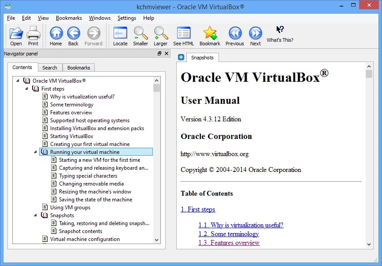The height and width of the screenshot is (266, 382).
Task: Click document view scroll down arrow
Action: pos(369,244)
